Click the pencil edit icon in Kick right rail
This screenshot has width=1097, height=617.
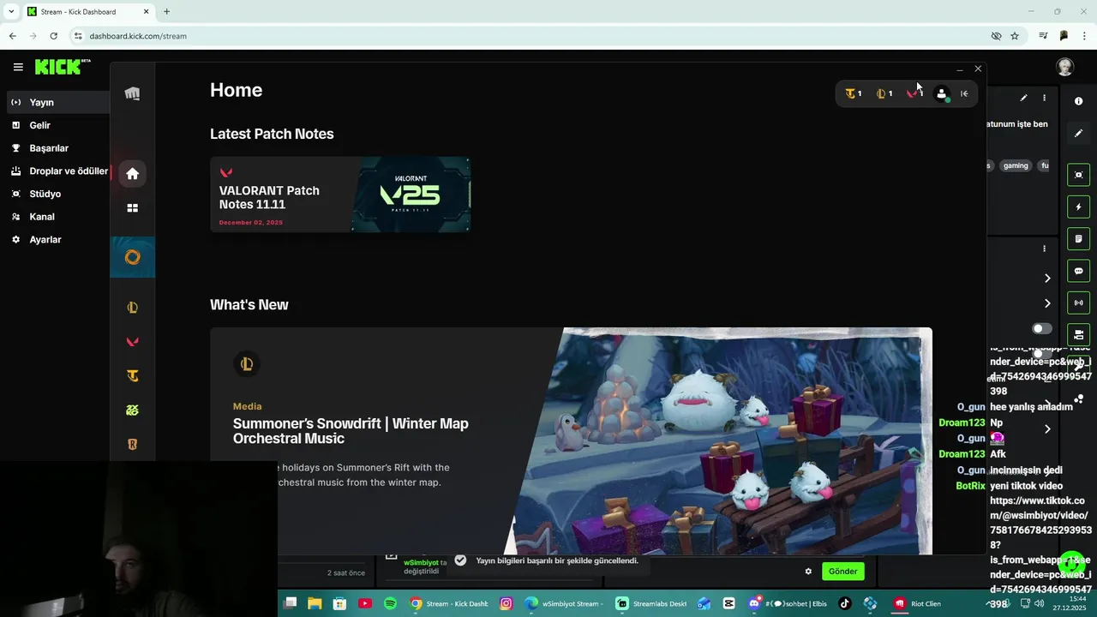(1078, 133)
